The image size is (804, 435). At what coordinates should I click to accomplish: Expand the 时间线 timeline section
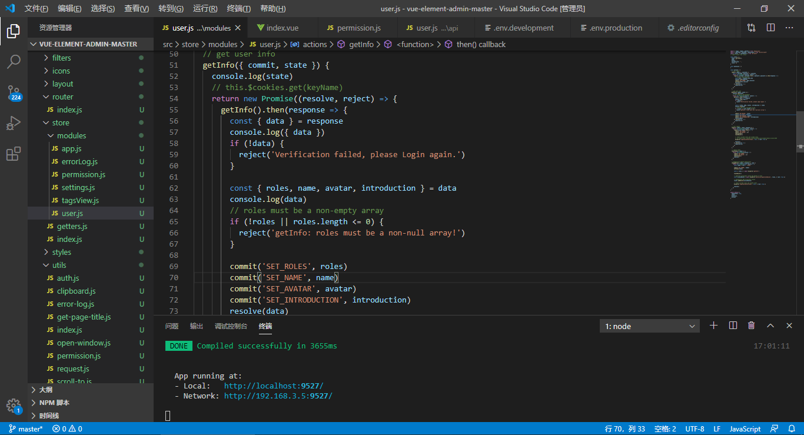click(x=91, y=416)
